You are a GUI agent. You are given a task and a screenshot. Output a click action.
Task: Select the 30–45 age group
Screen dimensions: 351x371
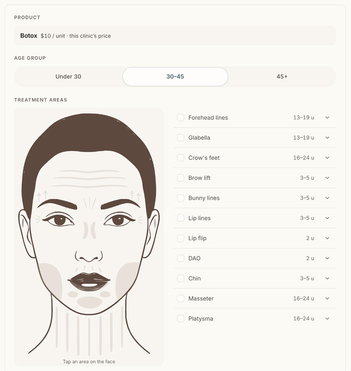coord(175,77)
